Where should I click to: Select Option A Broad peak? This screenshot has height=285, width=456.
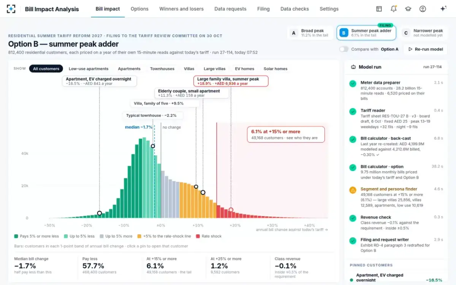pyautogui.click(x=311, y=33)
